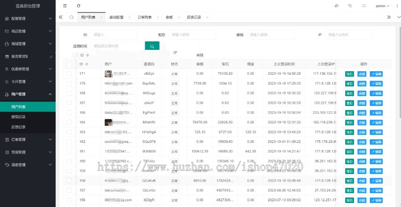
Task: Open admin account dropdown
Action: coord(383,6)
